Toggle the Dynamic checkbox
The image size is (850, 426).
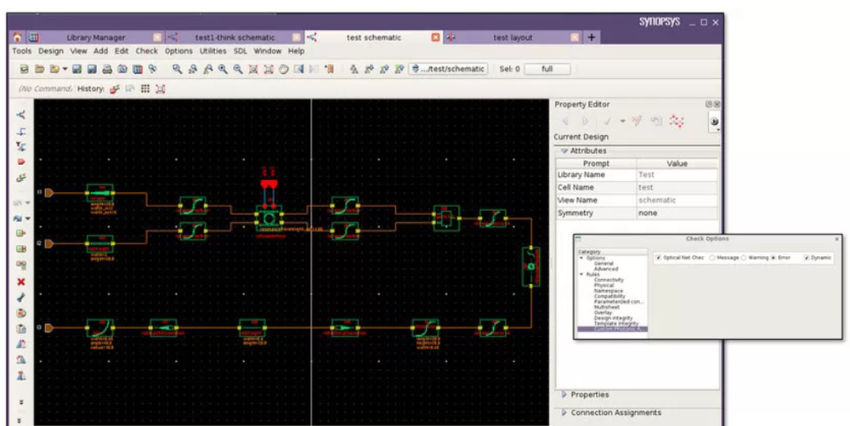[807, 258]
